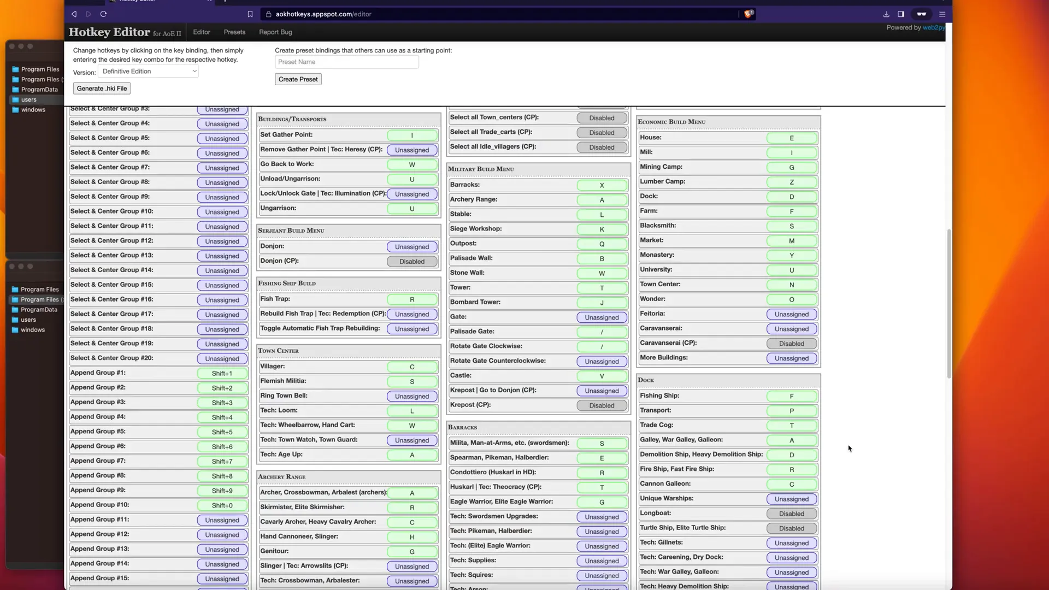Select users folder in lower Finder window
Screen dimensions: 1049x590
(x=28, y=320)
